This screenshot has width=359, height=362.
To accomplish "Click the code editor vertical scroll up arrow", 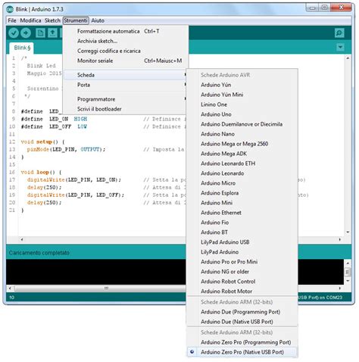I will click(x=348, y=58).
